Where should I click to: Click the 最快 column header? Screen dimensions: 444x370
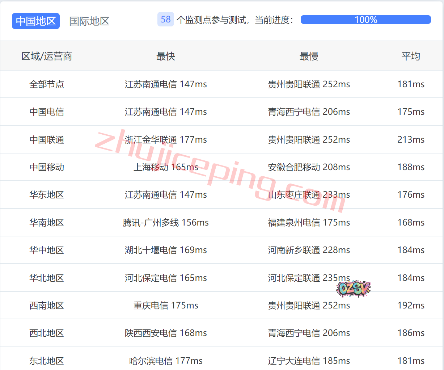point(166,56)
